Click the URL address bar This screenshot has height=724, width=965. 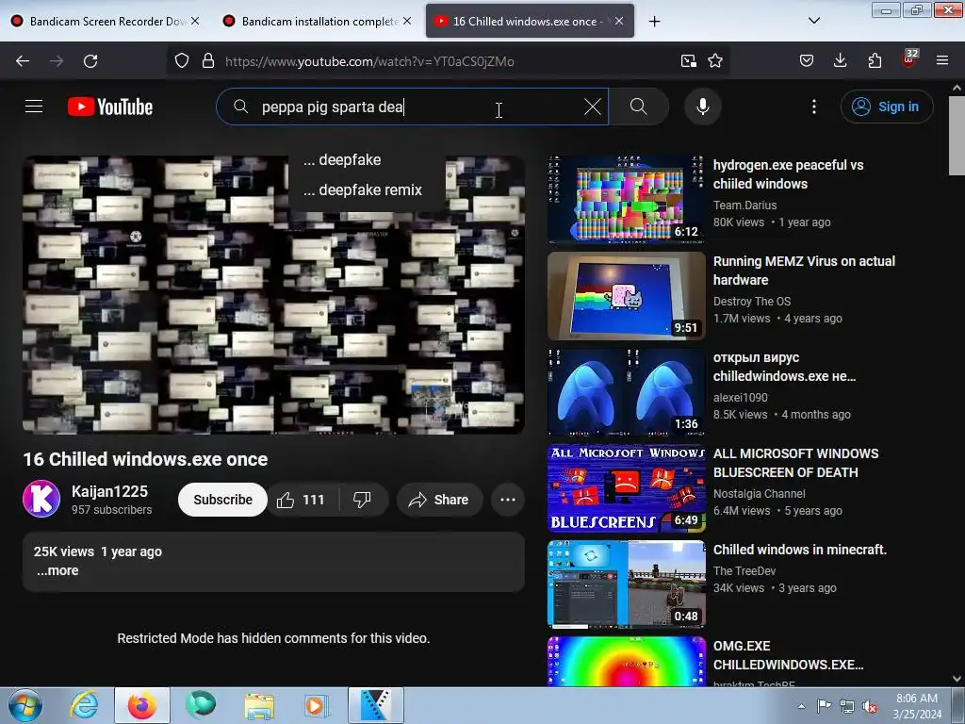tap(450, 61)
